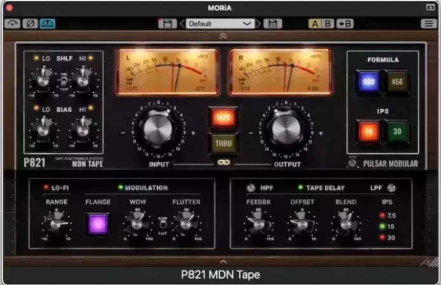Switch to preset state B
Screen dimensions: 441x285
click(x=327, y=23)
